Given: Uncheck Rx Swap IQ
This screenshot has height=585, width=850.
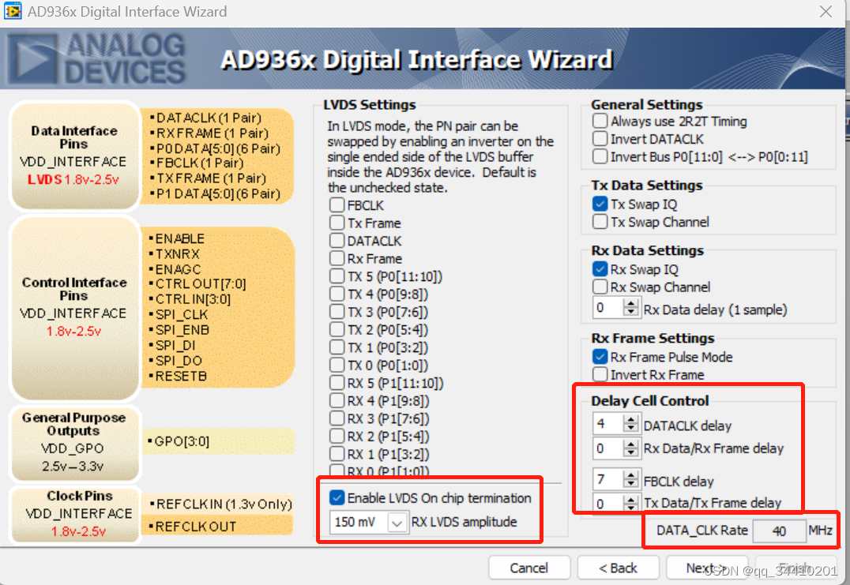Looking at the screenshot, I should [x=599, y=268].
